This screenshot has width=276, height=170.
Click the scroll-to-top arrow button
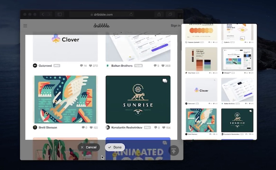point(174,151)
